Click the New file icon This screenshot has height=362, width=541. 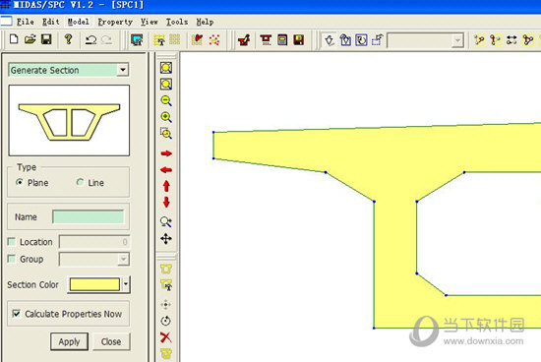pyautogui.click(x=14, y=39)
